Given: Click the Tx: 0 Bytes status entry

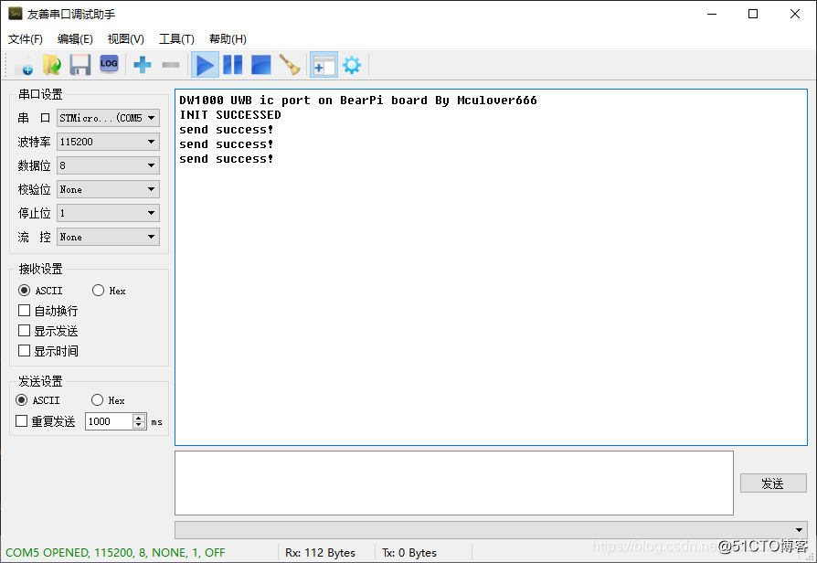Looking at the screenshot, I should point(409,553).
